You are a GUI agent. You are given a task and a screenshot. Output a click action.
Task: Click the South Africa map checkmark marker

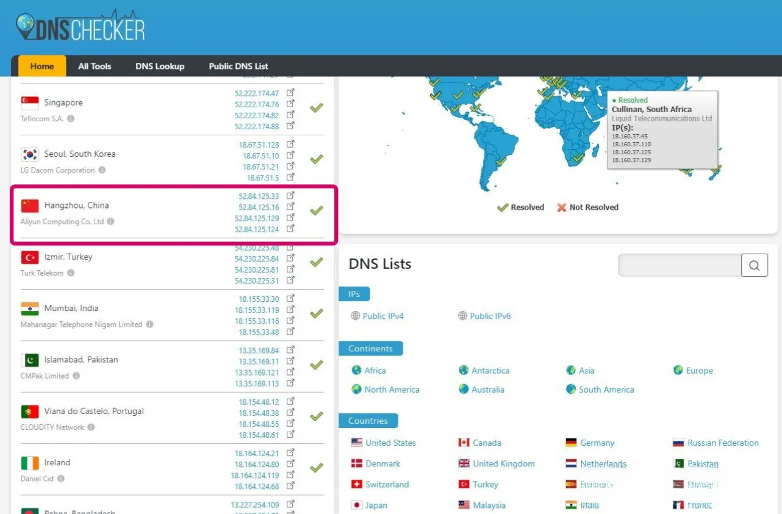(578, 158)
